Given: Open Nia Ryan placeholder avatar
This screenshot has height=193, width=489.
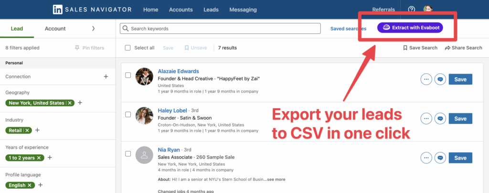Looking at the screenshot, I should tap(144, 155).
